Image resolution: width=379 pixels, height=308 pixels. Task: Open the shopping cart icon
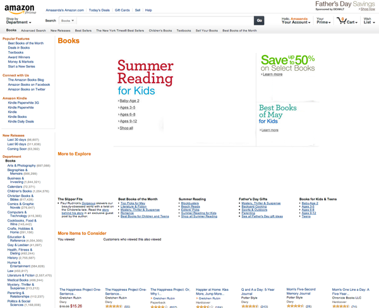pyautogui.click(x=342, y=21)
